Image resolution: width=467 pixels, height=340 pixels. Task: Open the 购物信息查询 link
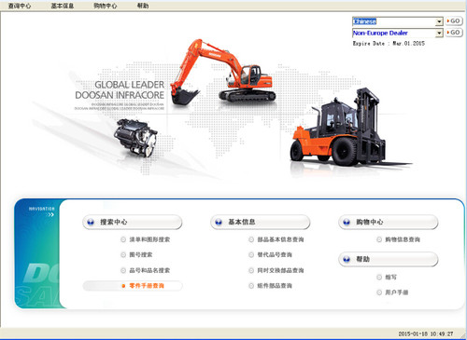403,239
